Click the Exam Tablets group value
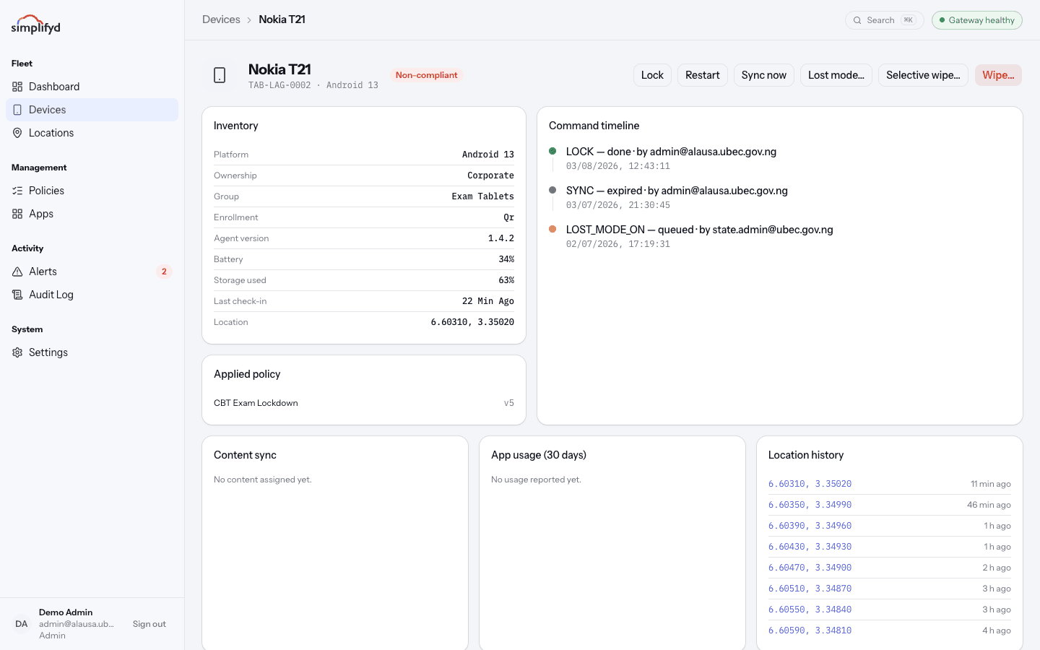1040x650 pixels. [483, 196]
